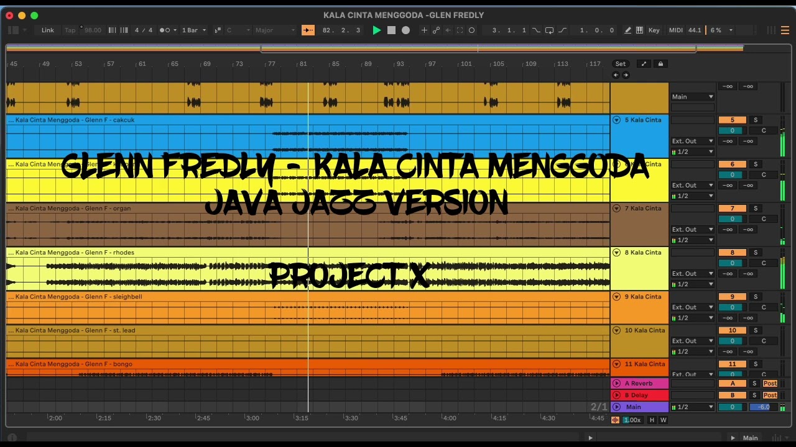Viewport: 796px width, 447px height.
Task: Collapse the 5 Kala Cinta track
Action: click(x=616, y=120)
